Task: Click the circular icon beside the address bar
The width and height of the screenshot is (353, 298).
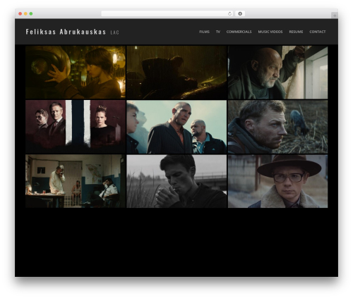Action: click(240, 13)
